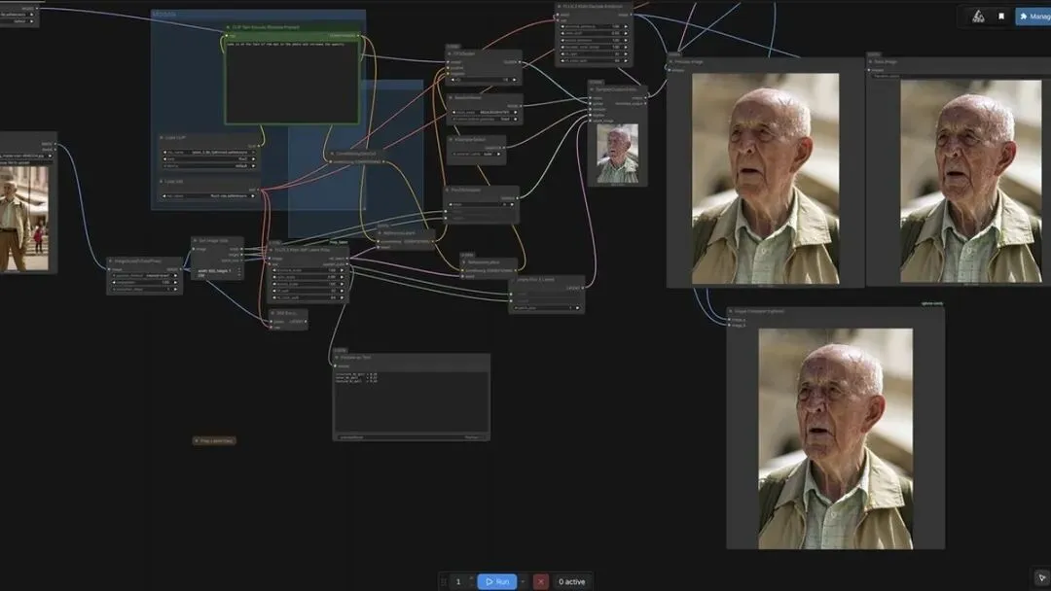Click the MODELS group title
The image size is (1051, 591).
click(164, 14)
